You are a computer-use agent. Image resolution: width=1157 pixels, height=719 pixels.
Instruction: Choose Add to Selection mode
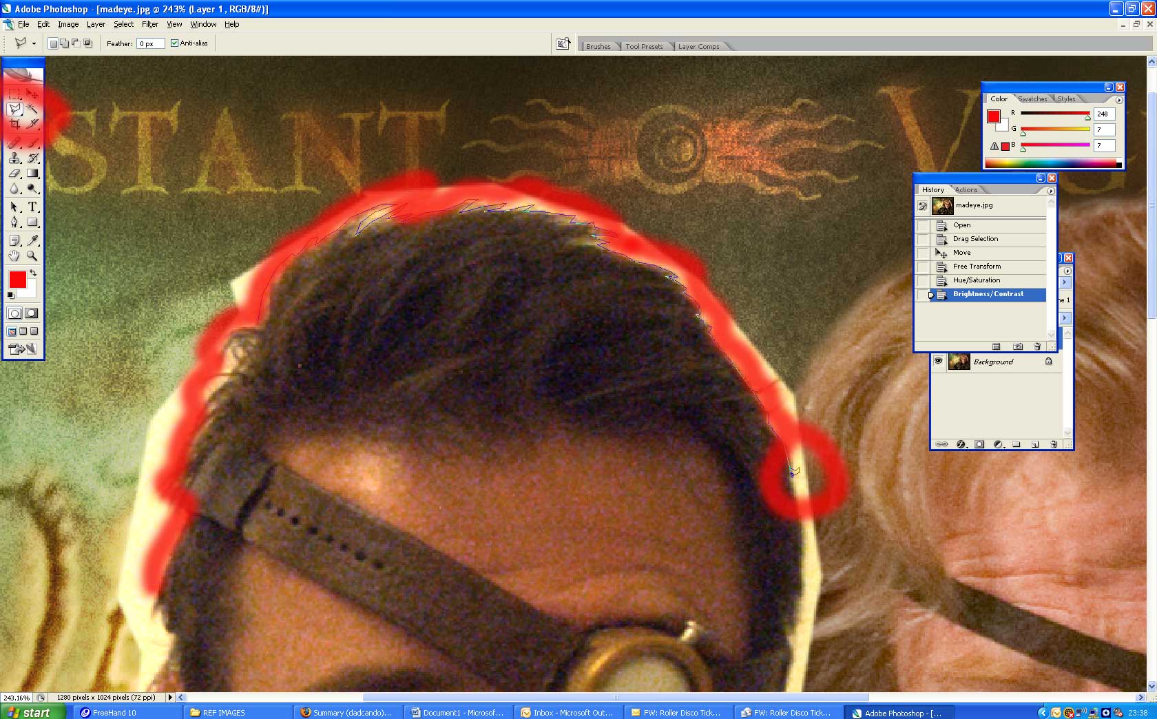coord(64,43)
